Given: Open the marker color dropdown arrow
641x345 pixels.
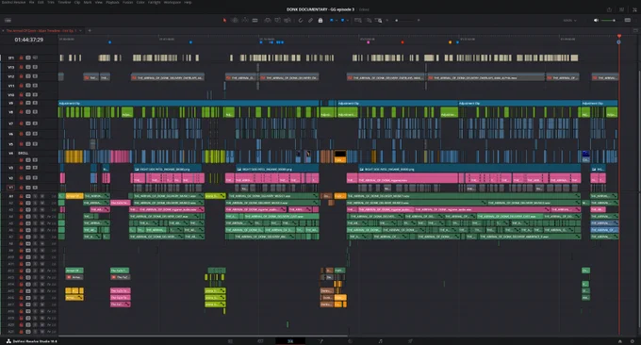Looking at the screenshot, I should point(348,20).
